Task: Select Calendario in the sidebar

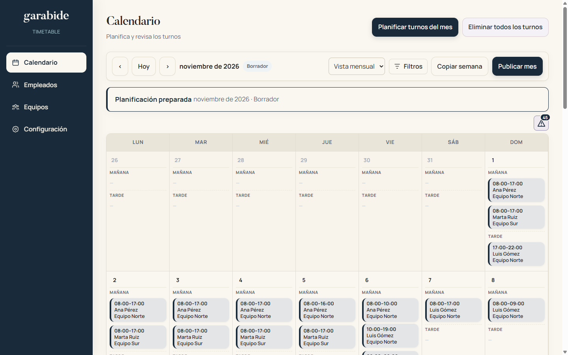Action: pos(46,62)
